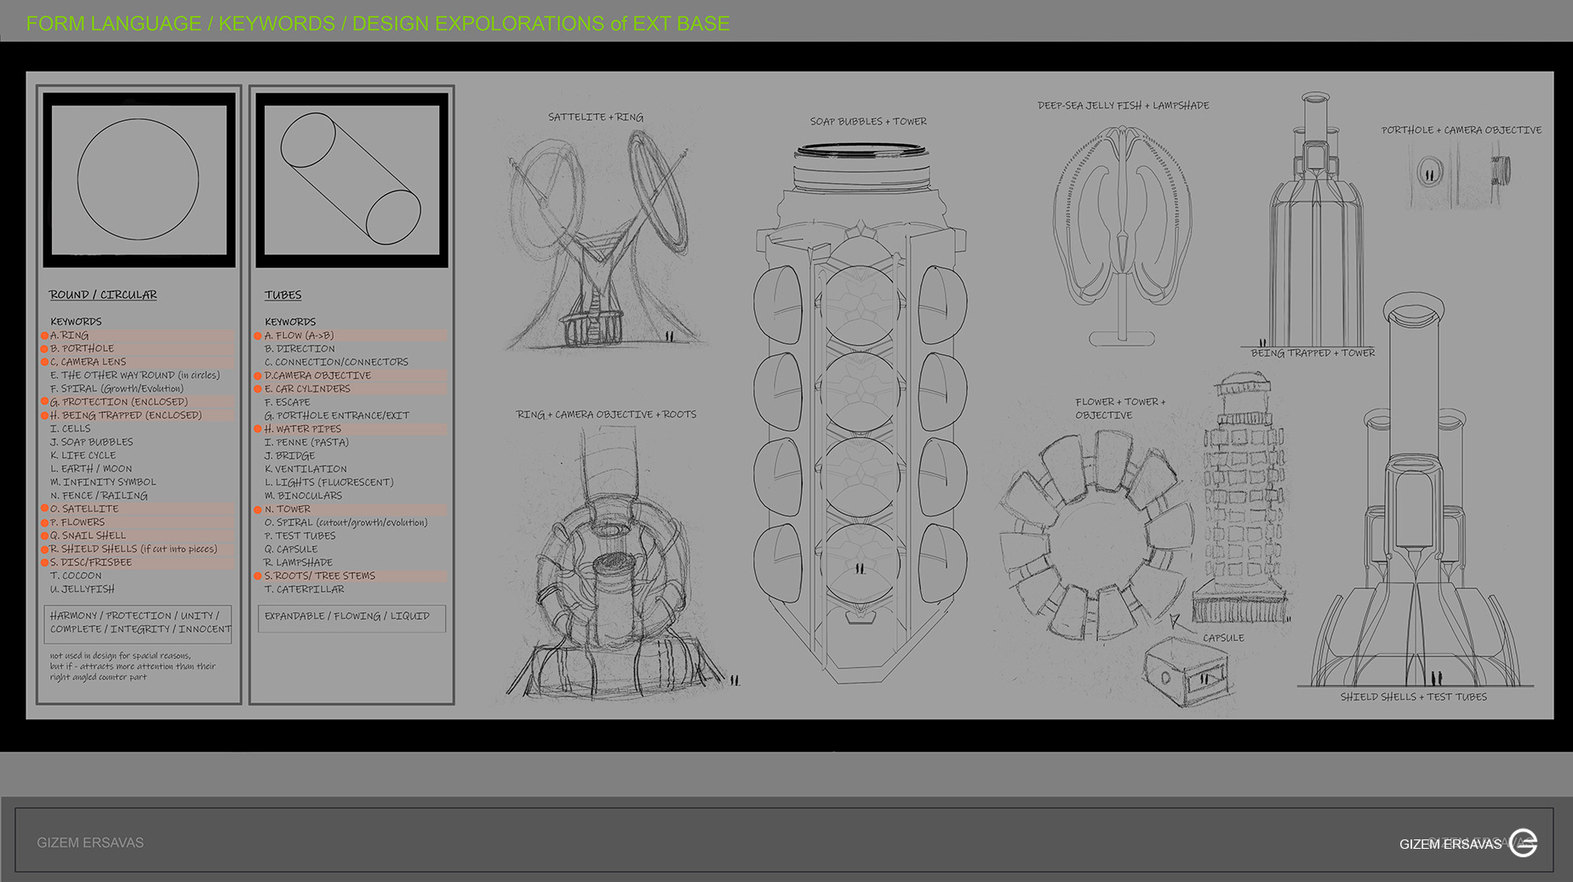
Task: Click the porthole camera objective small sketch
Action: (x=1460, y=175)
